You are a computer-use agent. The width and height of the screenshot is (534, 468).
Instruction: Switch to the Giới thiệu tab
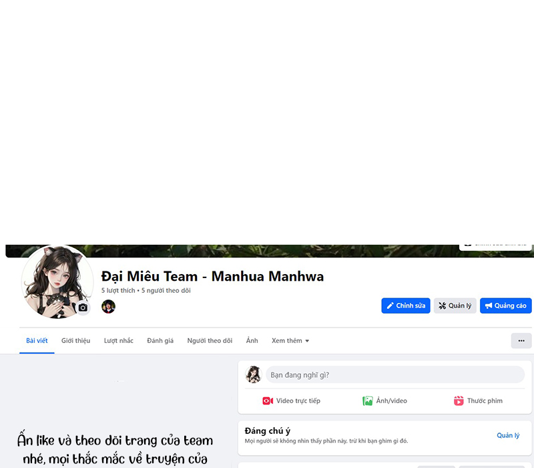[75, 341]
